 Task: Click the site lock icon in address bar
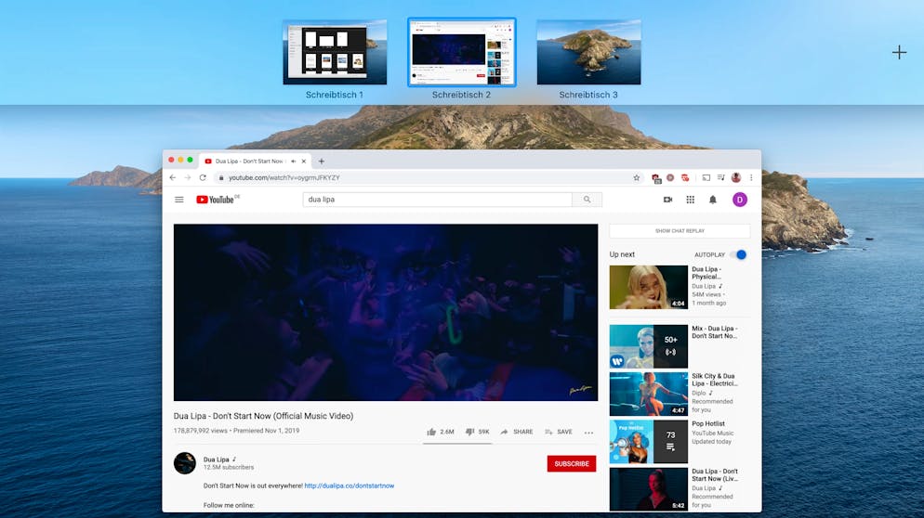pyautogui.click(x=221, y=177)
